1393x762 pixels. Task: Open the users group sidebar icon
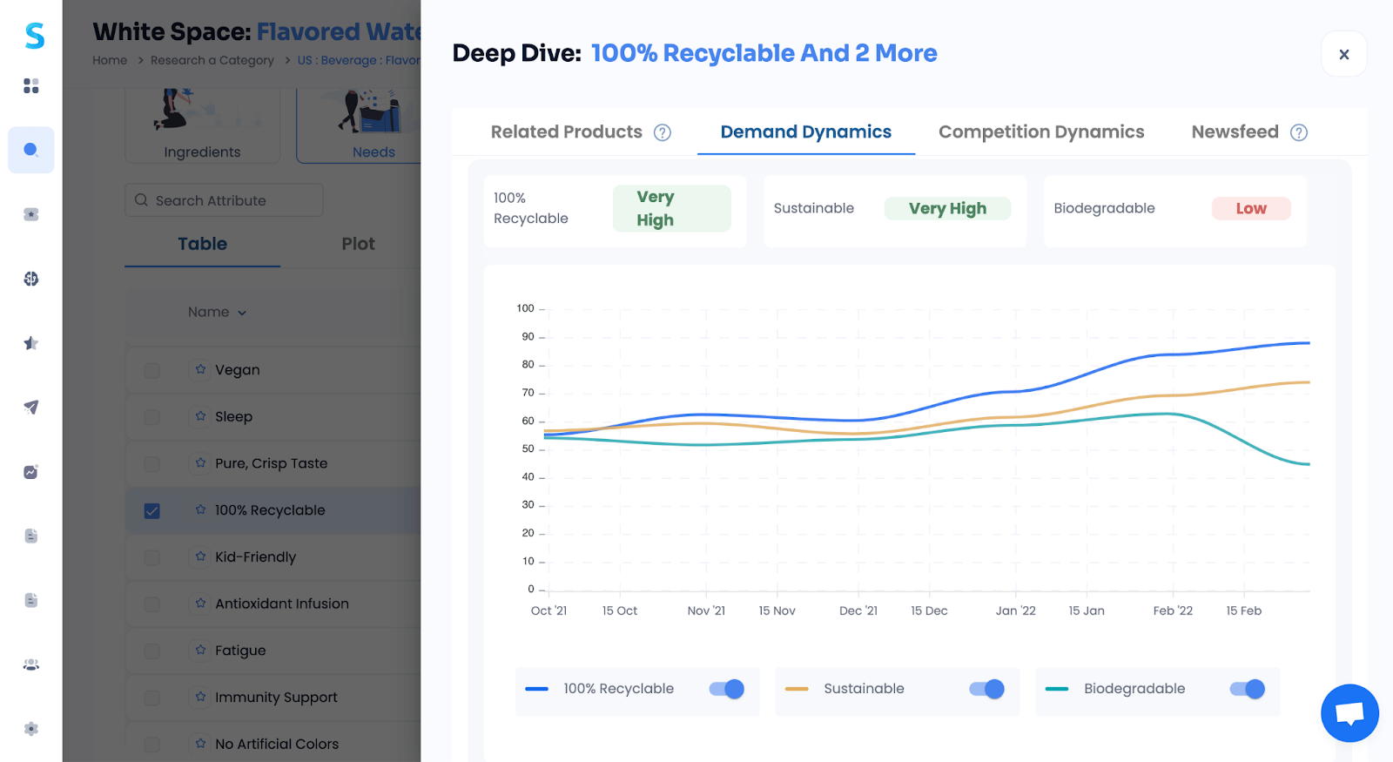tap(31, 664)
